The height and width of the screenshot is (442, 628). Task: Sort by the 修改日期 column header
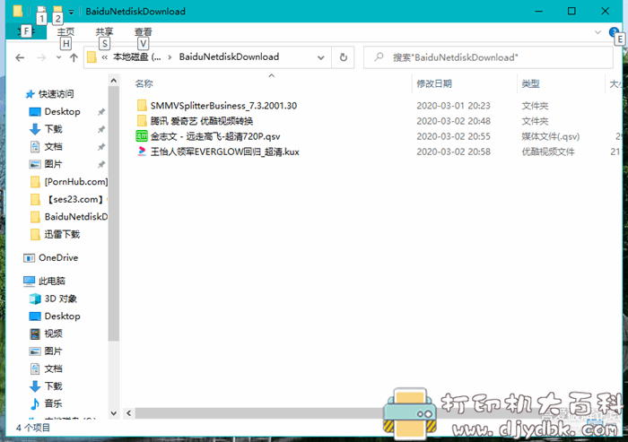pyautogui.click(x=434, y=83)
